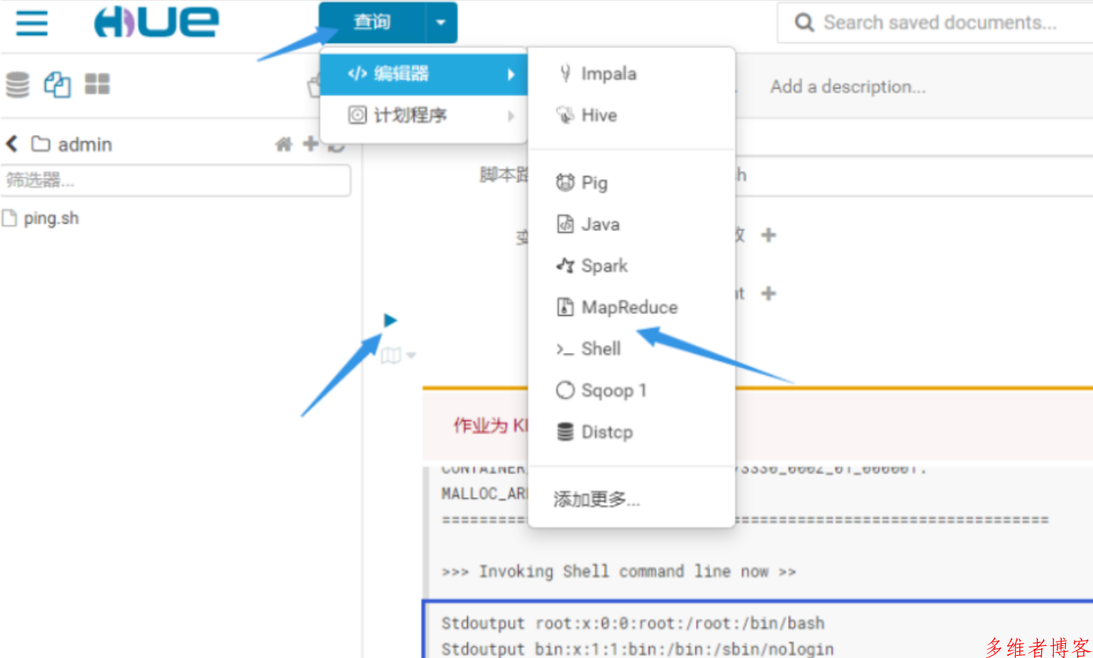Click the Pig icon
The image size is (1093, 658).
click(565, 182)
